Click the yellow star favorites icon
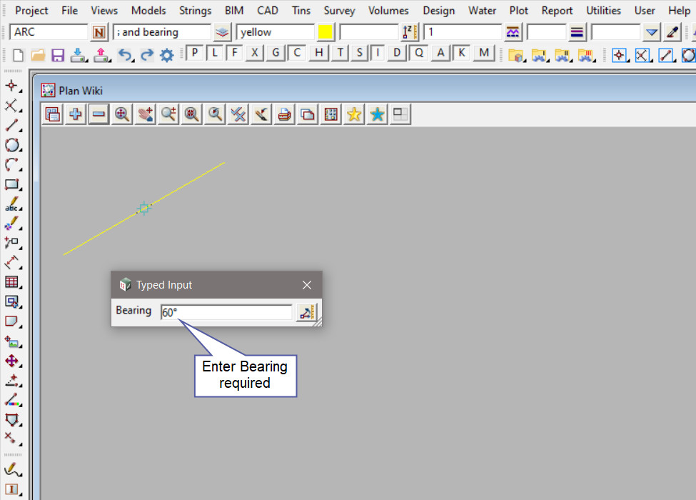Image resolution: width=696 pixels, height=500 pixels. 353,114
